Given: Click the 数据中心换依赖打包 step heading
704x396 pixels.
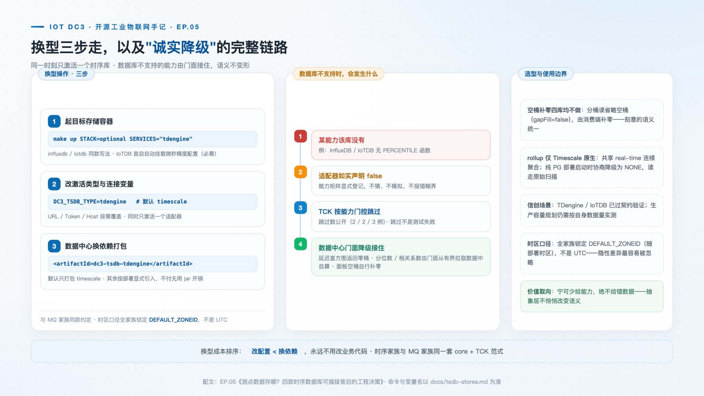Looking at the screenshot, I should click(x=95, y=246).
